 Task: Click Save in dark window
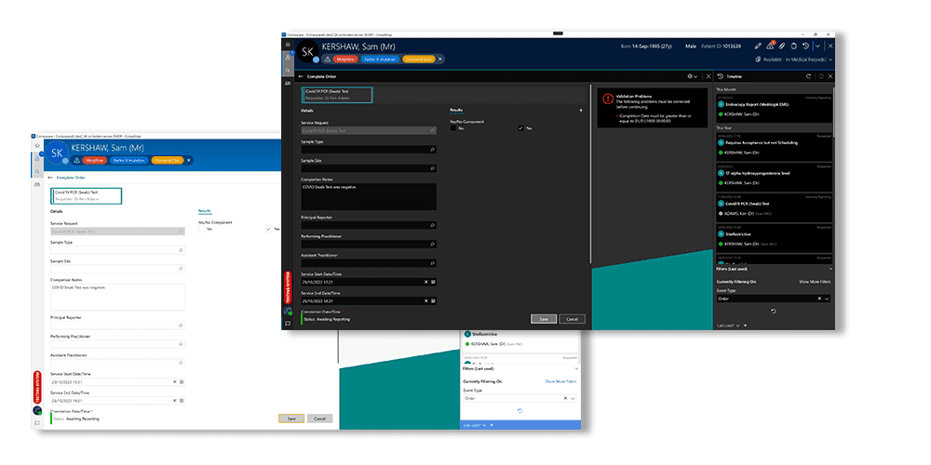tap(544, 318)
